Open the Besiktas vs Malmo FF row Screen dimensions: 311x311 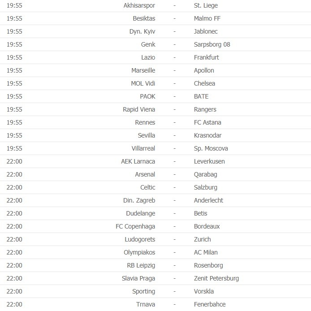(x=155, y=18)
